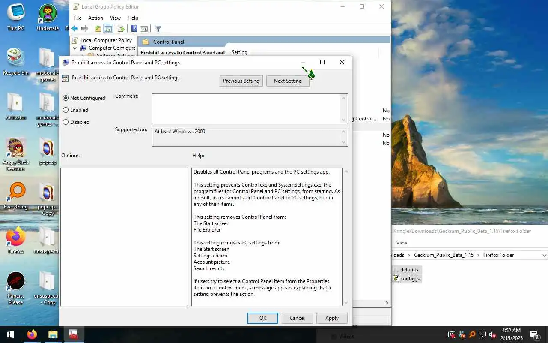
Task: Open the Recycle Bin desktop icon
Action: [16, 62]
